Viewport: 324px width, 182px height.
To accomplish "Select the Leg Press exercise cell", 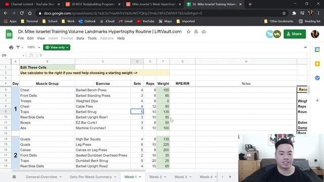I will click(103, 145).
